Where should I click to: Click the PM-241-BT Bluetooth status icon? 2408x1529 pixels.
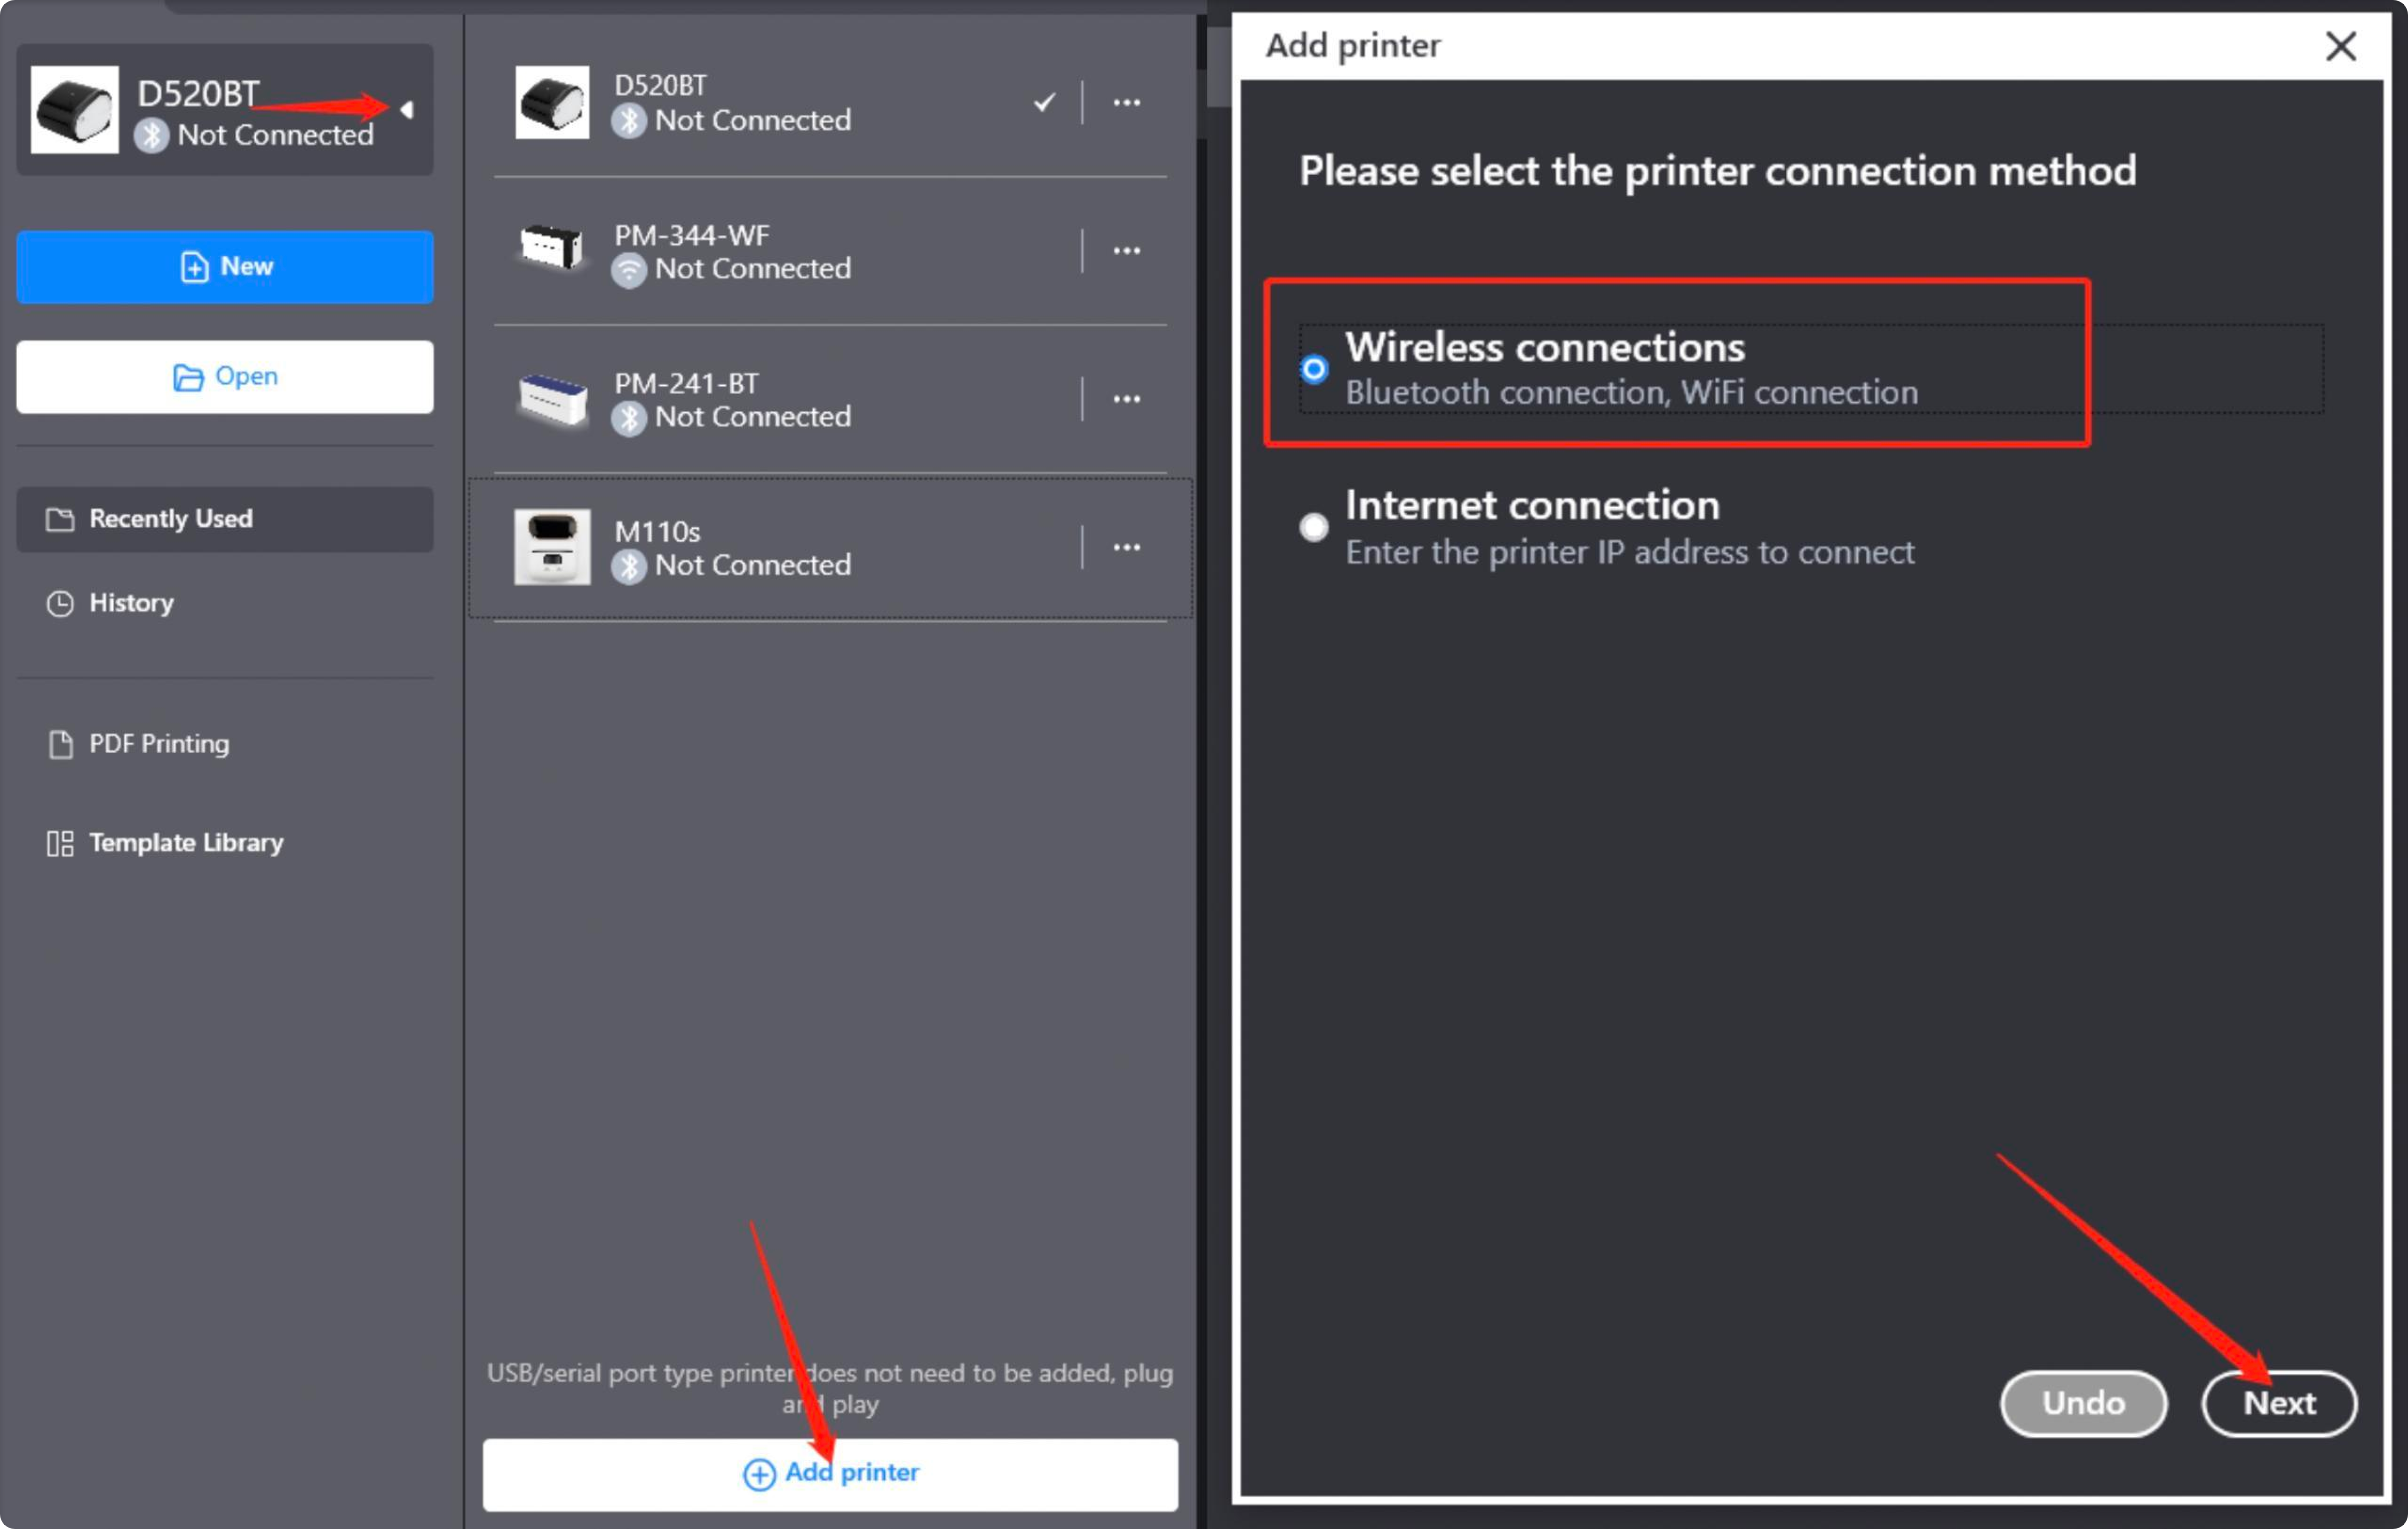(628, 417)
